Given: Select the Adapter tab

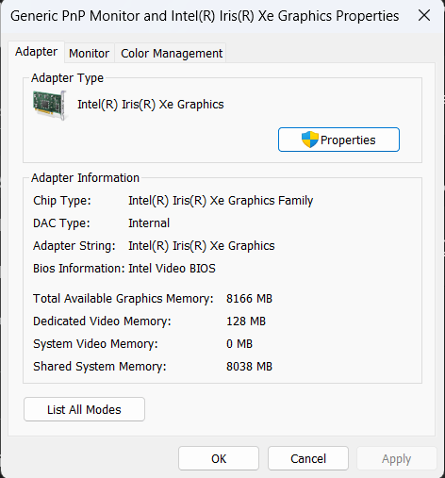Looking at the screenshot, I should 37,52.
